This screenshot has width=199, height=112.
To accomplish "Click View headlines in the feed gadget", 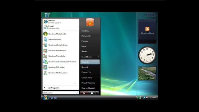I will [147, 33].
